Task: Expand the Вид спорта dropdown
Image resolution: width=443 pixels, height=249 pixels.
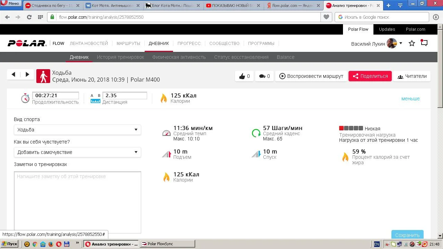Action: tap(78, 130)
